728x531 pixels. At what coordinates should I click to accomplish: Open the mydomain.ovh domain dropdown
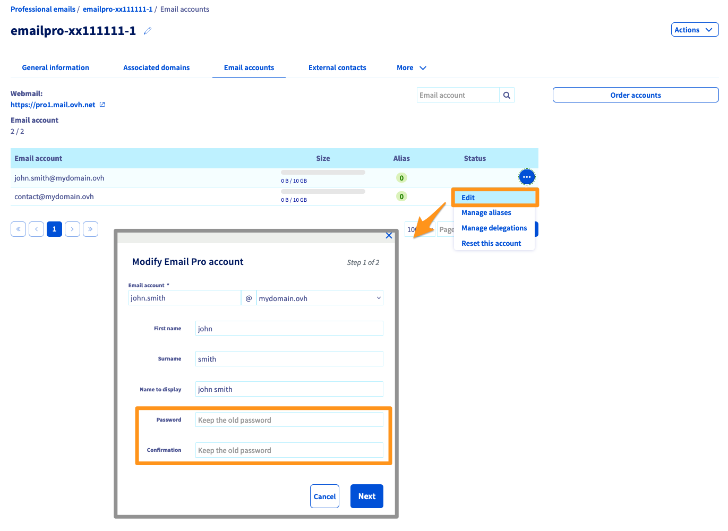(x=320, y=298)
